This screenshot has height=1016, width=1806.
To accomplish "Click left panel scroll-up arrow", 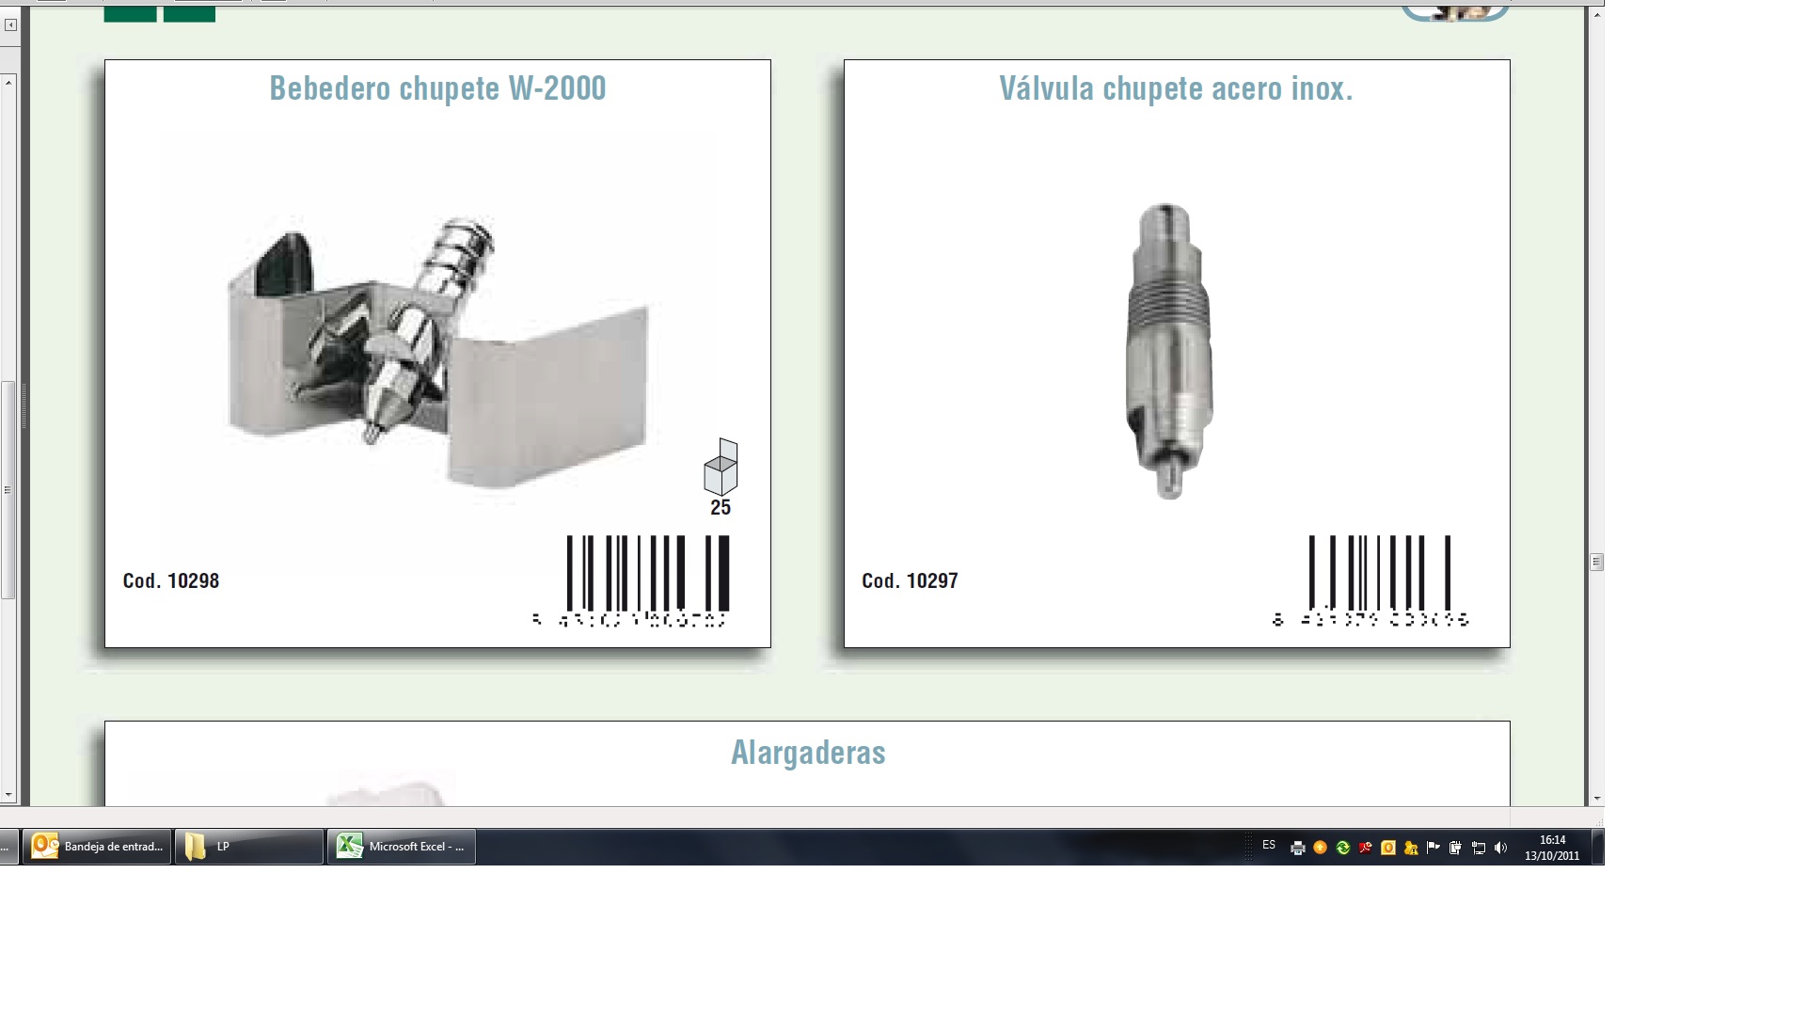I will (8, 83).
